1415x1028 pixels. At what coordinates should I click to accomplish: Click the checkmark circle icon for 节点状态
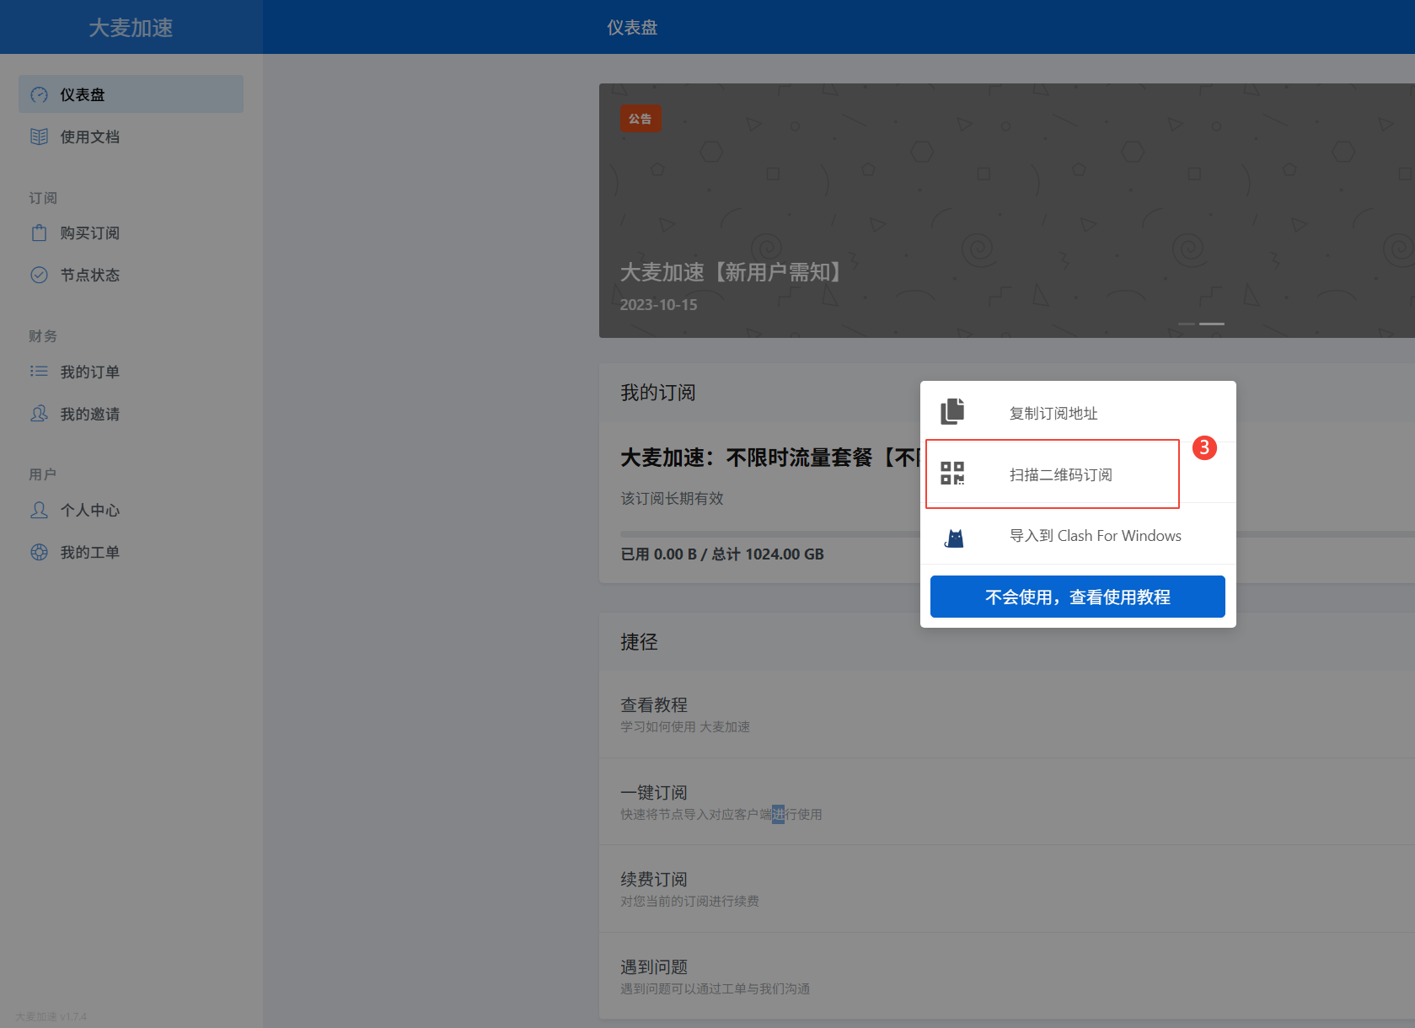[x=39, y=275]
